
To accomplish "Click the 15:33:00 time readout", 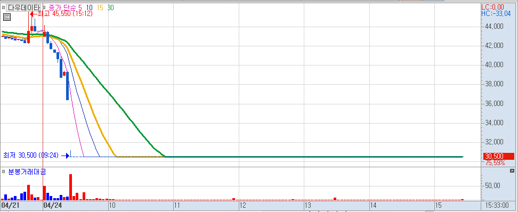I will pyautogui.click(x=497, y=206).
